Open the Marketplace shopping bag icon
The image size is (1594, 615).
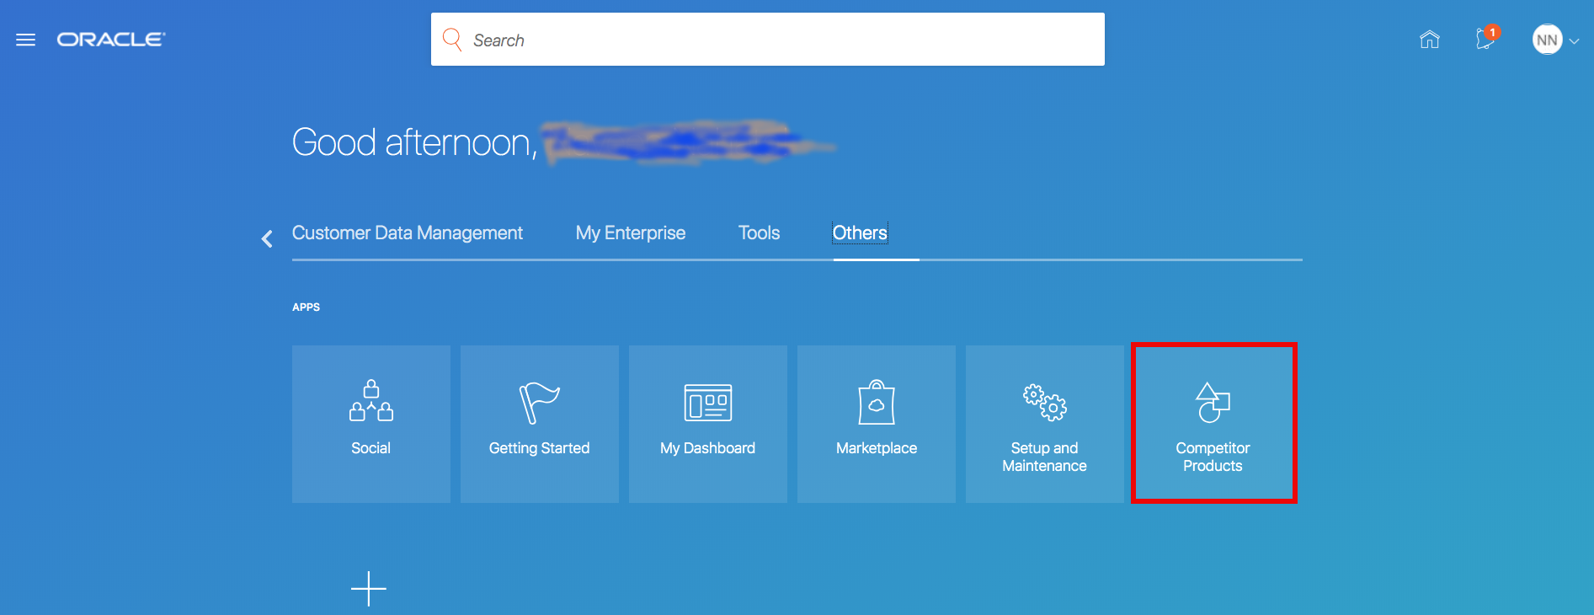pyautogui.click(x=877, y=402)
